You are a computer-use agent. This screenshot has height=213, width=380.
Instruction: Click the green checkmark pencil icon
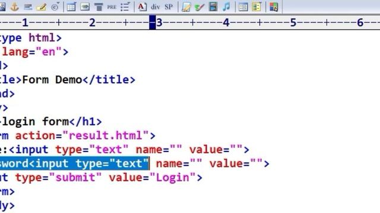tap(199, 7)
